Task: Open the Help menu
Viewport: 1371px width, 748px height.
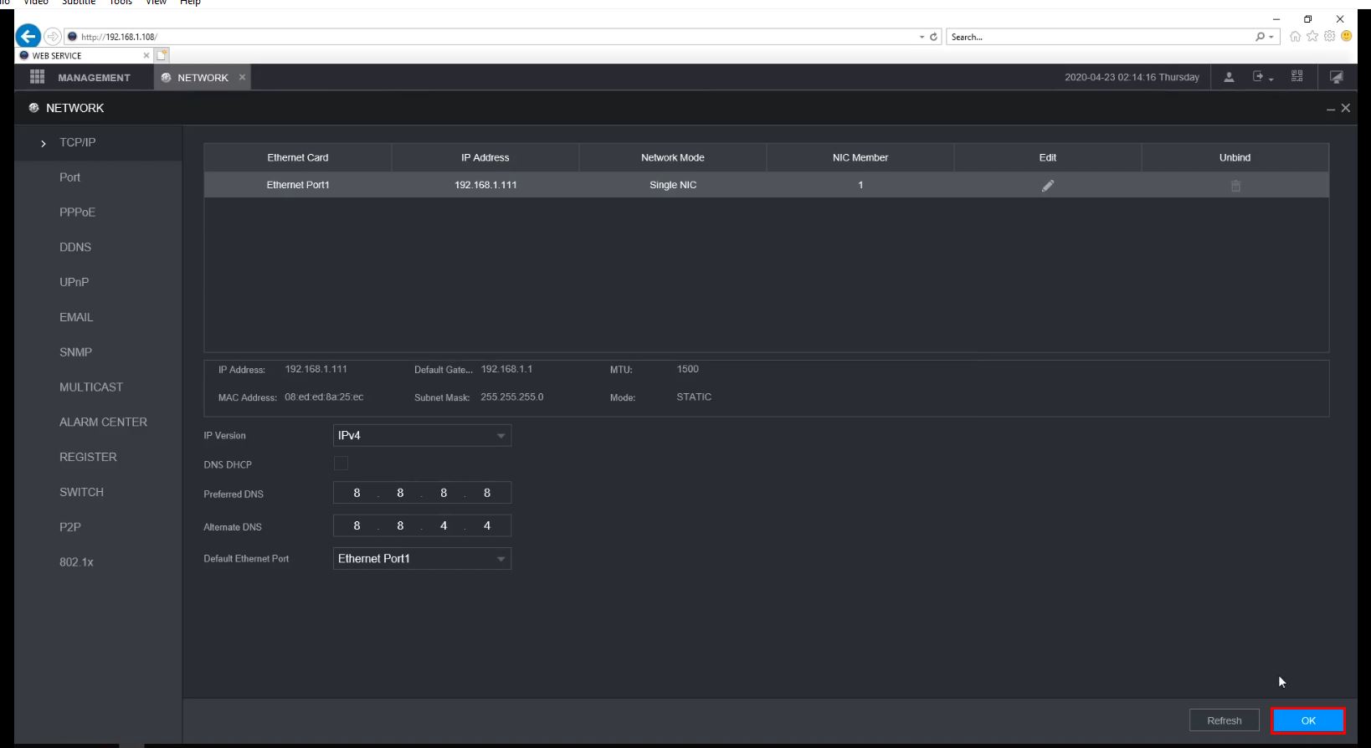Action: (x=191, y=3)
